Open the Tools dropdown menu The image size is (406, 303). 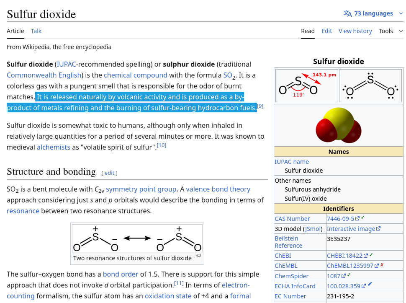click(385, 31)
